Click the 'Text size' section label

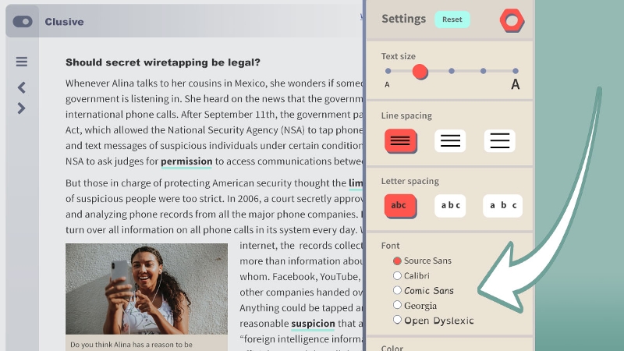tap(398, 56)
